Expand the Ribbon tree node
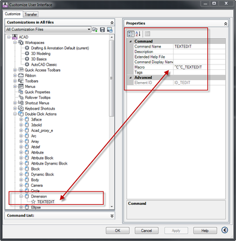The height and width of the screenshot is (241, 236). pyautogui.click(x=15, y=75)
